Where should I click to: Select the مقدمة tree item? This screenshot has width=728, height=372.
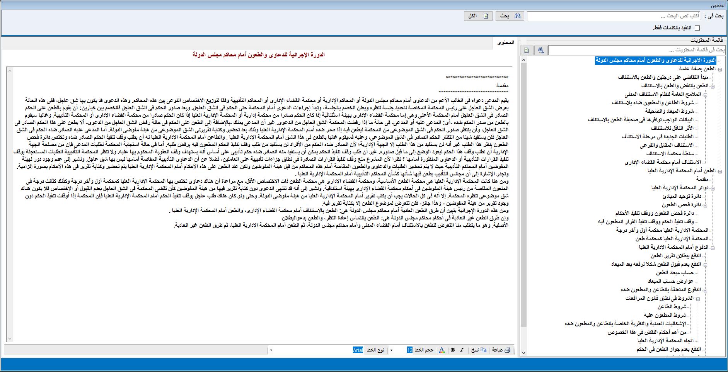click(x=702, y=179)
